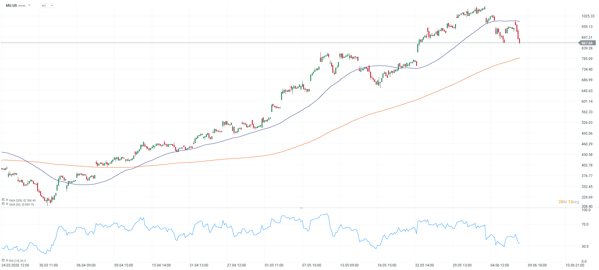Click price axis label 785.09

587,59
